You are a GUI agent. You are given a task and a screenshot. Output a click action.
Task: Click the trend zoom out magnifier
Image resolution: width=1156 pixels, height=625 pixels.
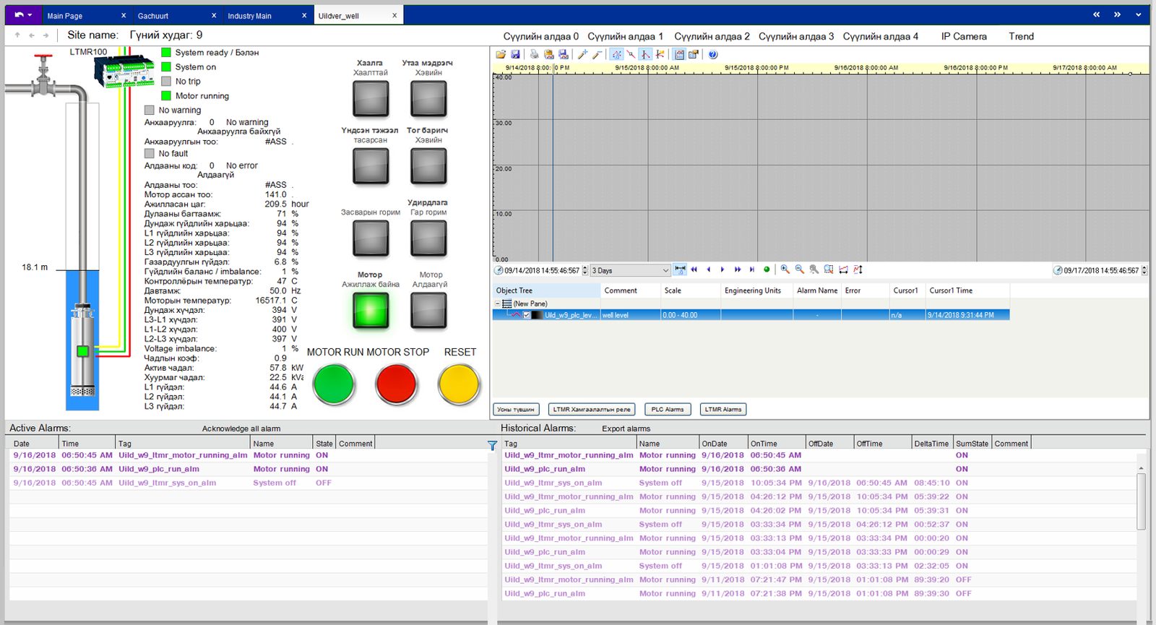click(799, 270)
